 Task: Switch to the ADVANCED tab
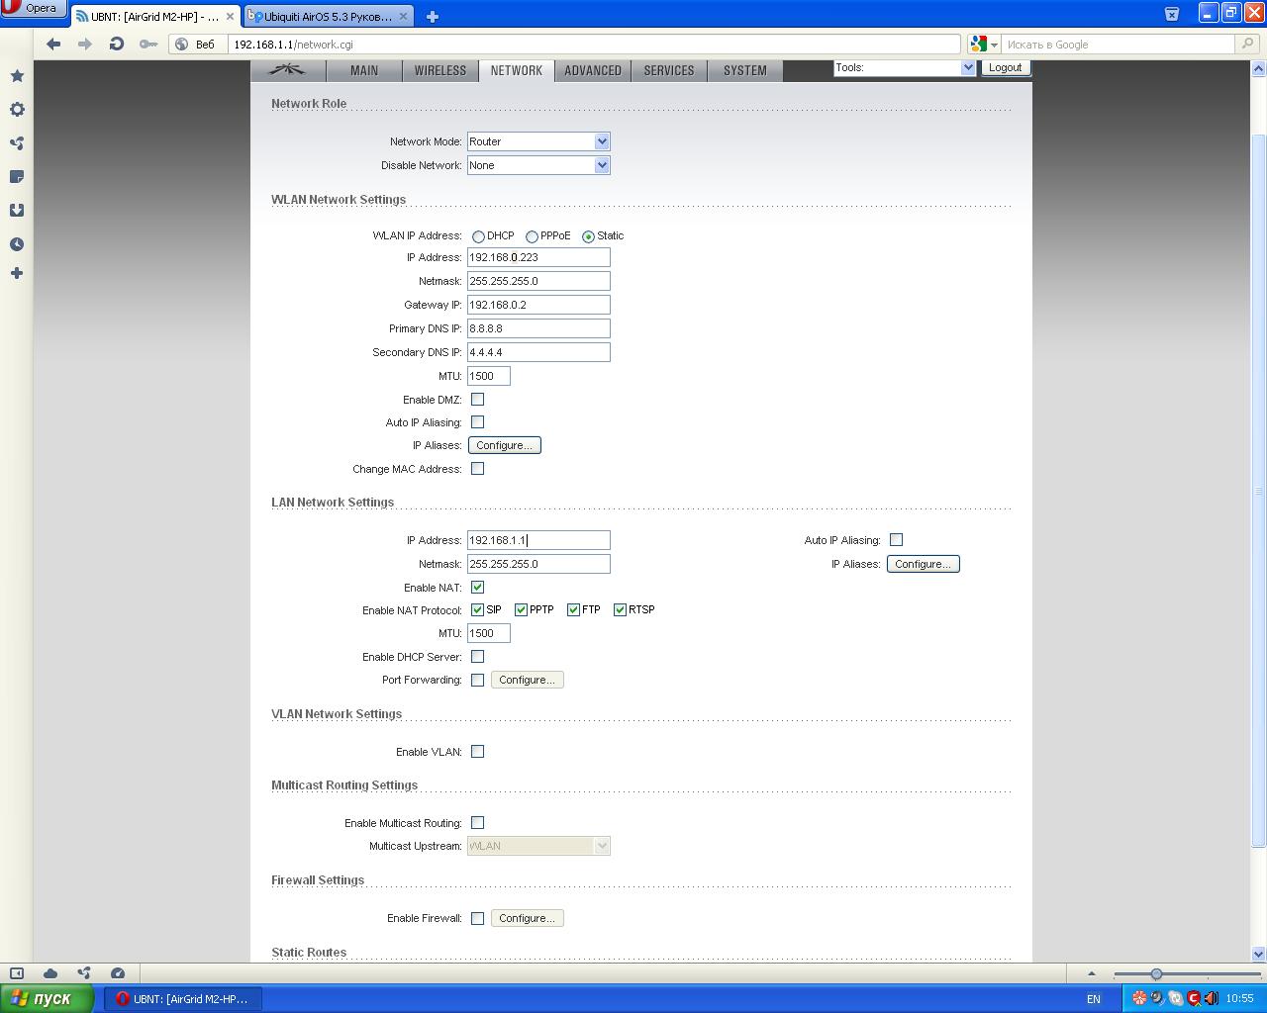(593, 70)
